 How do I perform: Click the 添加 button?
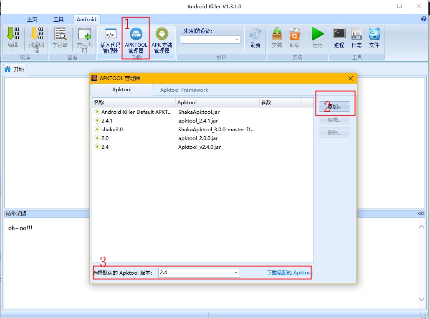[334, 107]
